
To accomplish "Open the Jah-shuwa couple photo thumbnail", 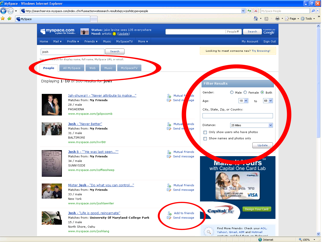I will [52, 105].
